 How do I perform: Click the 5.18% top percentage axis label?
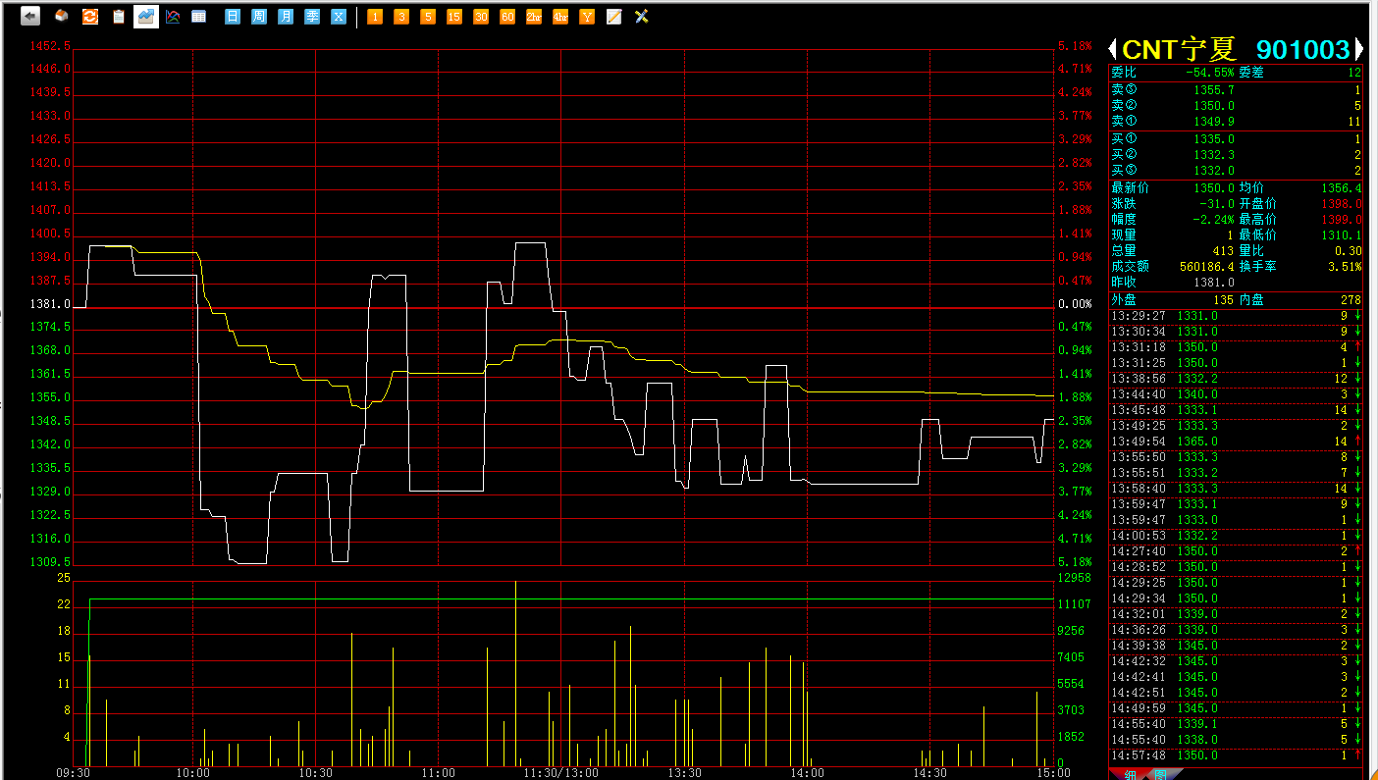click(1075, 46)
